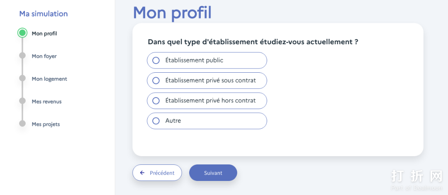Click the Ma simulation heading
Image resolution: width=448 pixels, height=195 pixels.
[x=44, y=14]
